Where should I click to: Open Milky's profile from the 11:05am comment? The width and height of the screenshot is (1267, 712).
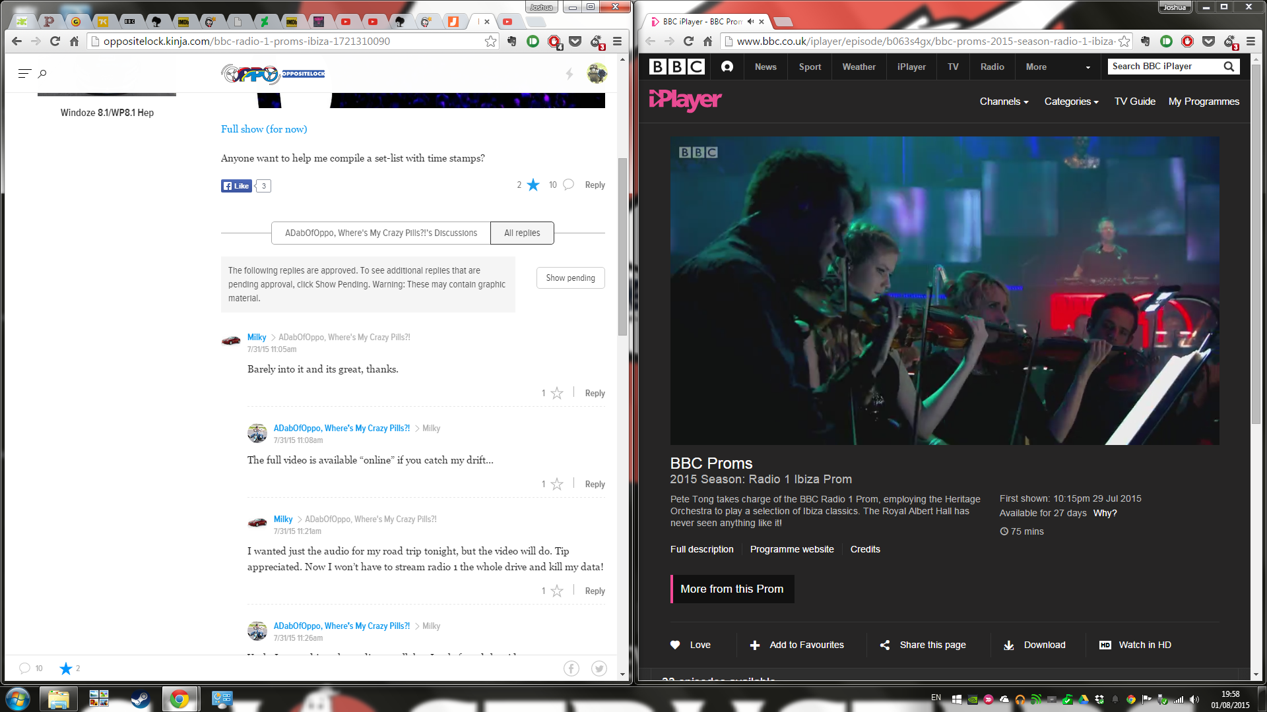pyautogui.click(x=257, y=338)
